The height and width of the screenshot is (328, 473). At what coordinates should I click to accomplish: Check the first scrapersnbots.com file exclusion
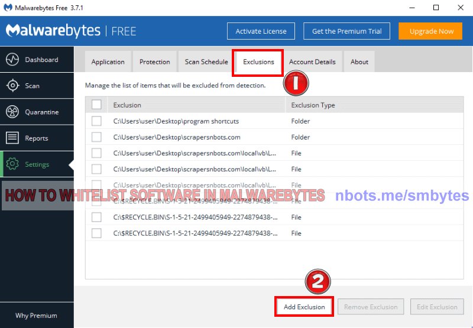tap(96, 153)
